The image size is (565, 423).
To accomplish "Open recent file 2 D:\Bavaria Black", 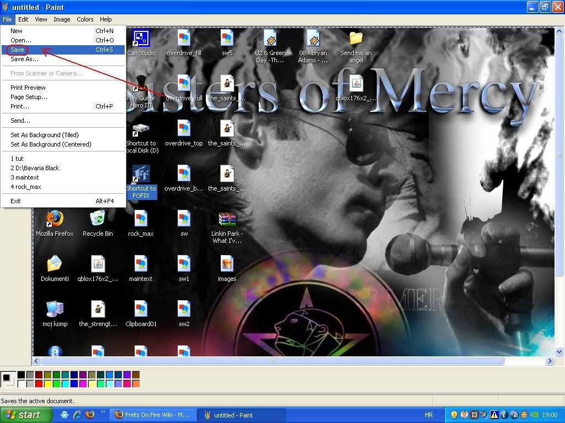I will tap(63, 168).
